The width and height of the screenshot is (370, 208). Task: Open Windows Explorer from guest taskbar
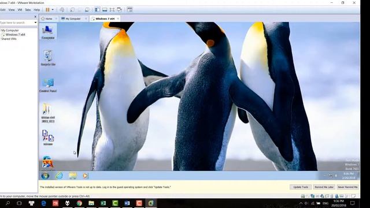[73, 176]
